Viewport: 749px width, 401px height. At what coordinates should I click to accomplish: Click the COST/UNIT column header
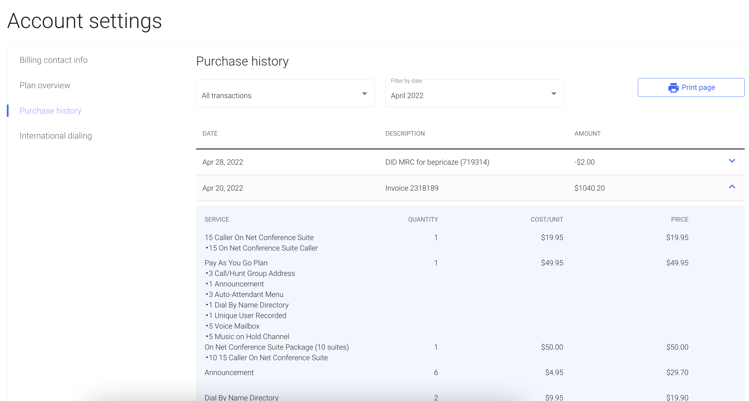click(x=547, y=219)
